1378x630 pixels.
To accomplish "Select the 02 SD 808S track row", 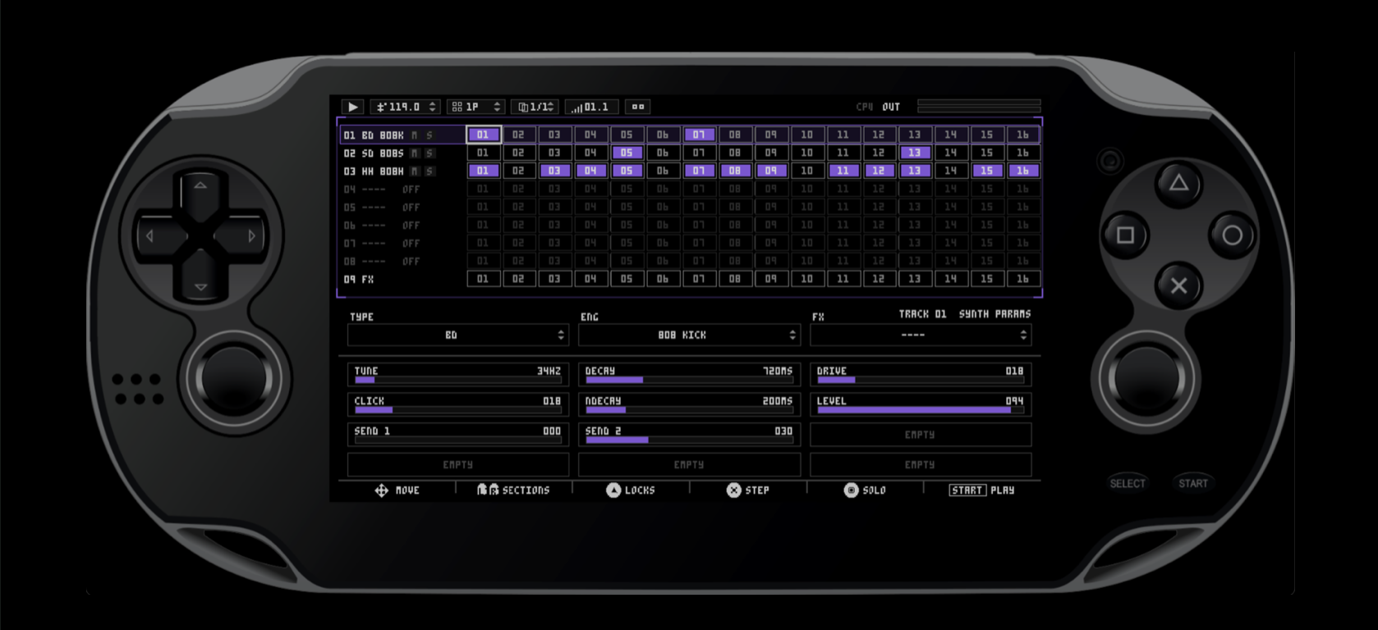I will (x=402, y=153).
